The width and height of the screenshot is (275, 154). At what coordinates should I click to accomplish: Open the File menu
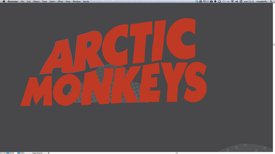pos(22,1)
